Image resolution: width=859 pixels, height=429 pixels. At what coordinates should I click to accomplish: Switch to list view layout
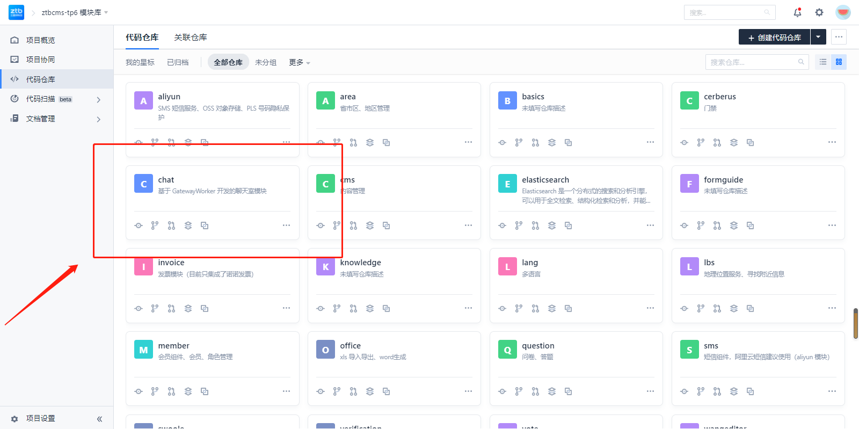(x=823, y=62)
